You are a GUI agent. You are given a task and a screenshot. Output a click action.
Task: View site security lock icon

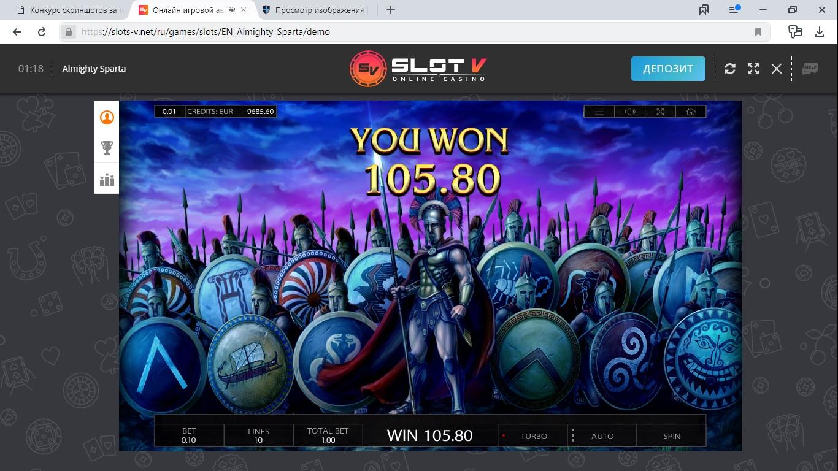point(69,32)
